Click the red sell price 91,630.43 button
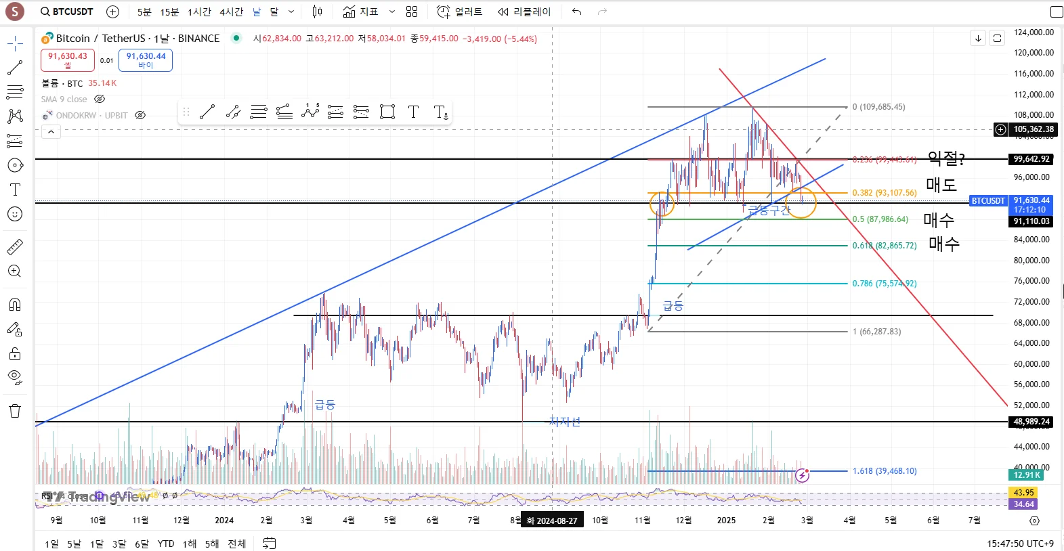The width and height of the screenshot is (1064, 551). click(68, 60)
